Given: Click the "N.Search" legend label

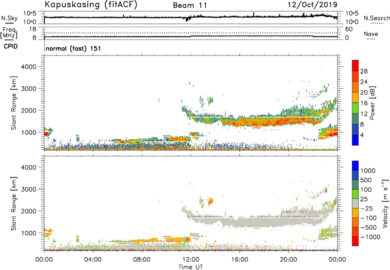Looking at the screenshot, I should tap(376, 18).
